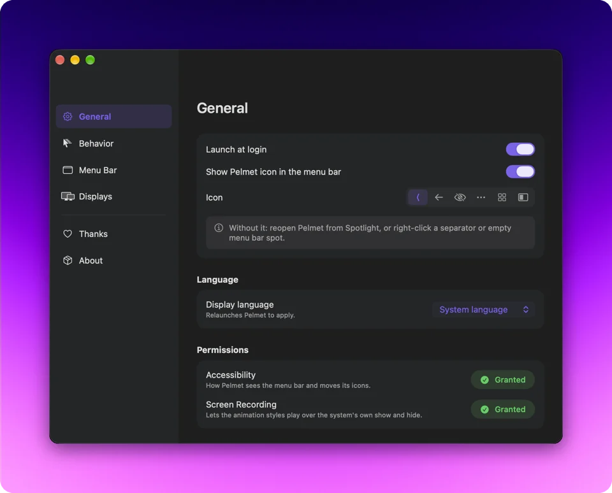Image resolution: width=612 pixels, height=493 pixels.
Task: Click the "Accessibility" permission title
Action: coord(231,375)
